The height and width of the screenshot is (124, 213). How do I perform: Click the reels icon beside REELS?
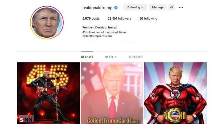106,57
